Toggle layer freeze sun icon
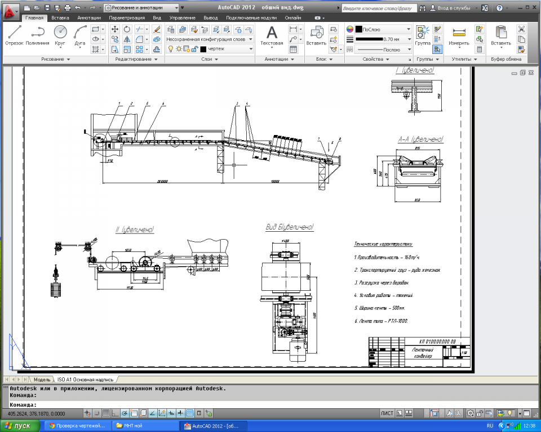Screen dimensions: 541x432 pyautogui.click(x=179, y=49)
